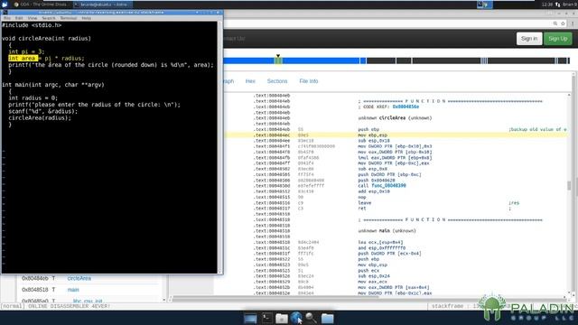Click the 0x8048518 address in the symbols list
The image size is (578, 325).
point(35,290)
